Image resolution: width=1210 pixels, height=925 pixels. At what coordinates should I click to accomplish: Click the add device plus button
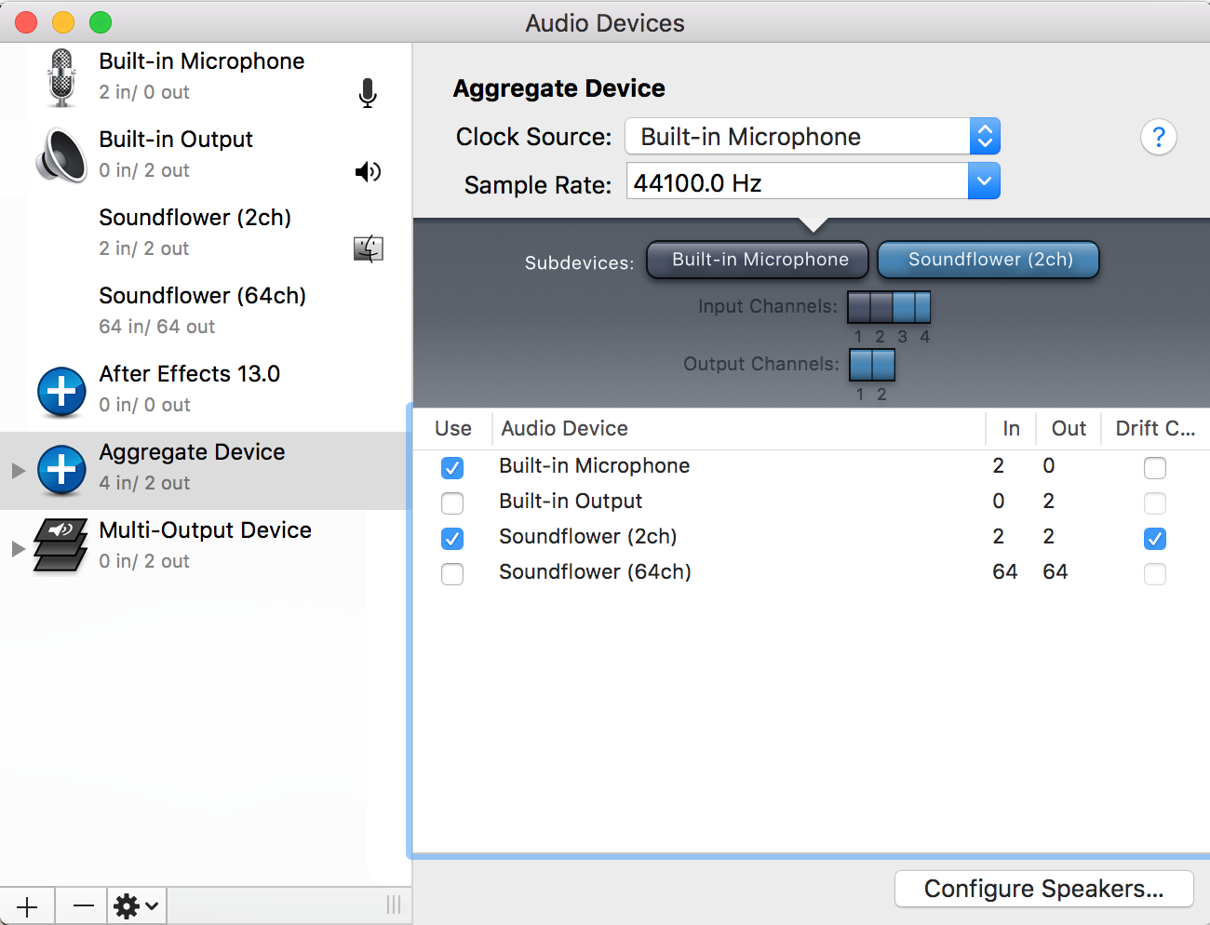click(28, 905)
